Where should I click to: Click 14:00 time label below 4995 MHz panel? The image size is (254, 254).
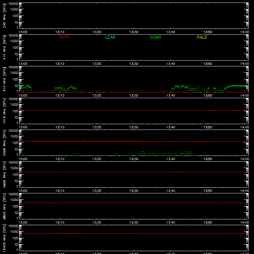[x=244, y=191]
